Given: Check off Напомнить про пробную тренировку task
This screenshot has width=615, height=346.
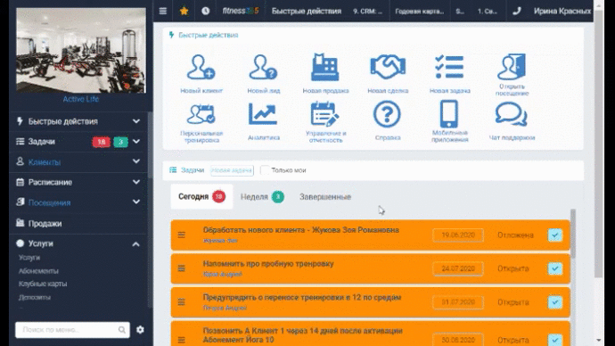Looking at the screenshot, I should click(554, 268).
